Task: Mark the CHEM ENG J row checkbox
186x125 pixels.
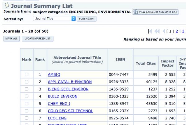Action: [26, 104]
